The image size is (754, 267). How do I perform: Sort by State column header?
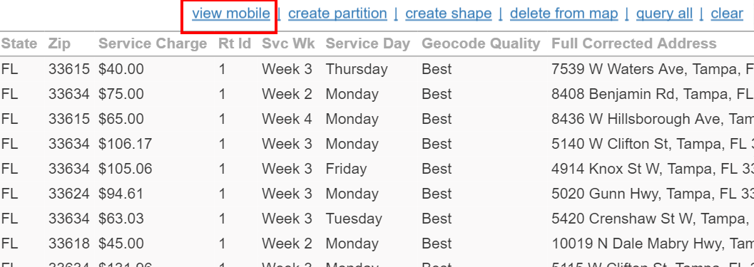[19, 43]
